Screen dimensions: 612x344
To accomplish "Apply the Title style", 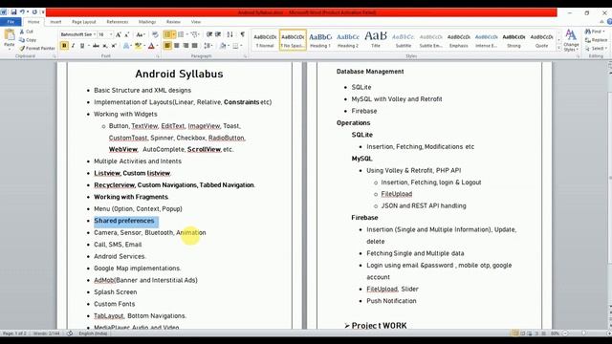I will click(376, 40).
